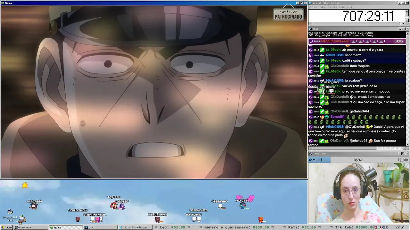This screenshot has height=230, width=410.
Task: Switch to Game taskbar button
Action: point(65,227)
